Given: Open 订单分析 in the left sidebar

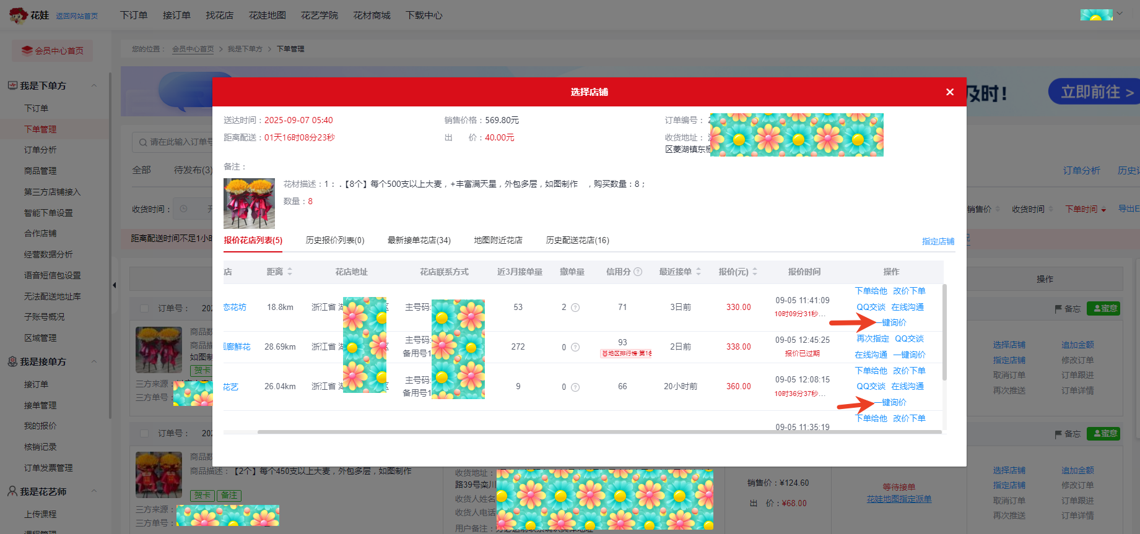Looking at the screenshot, I should (x=40, y=150).
